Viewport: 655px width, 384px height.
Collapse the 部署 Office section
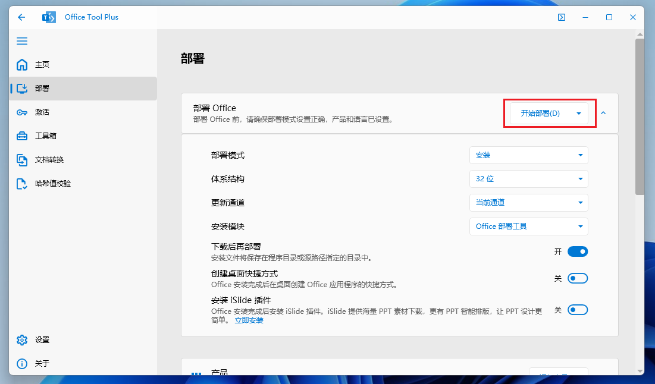[x=603, y=113]
